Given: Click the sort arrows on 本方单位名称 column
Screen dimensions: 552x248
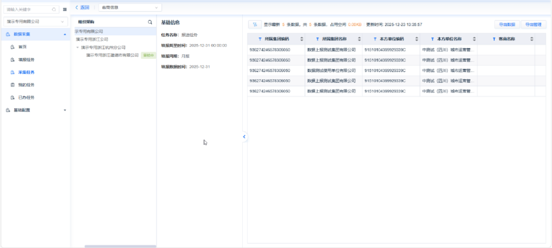Looking at the screenshot, I should tap(474, 39).
